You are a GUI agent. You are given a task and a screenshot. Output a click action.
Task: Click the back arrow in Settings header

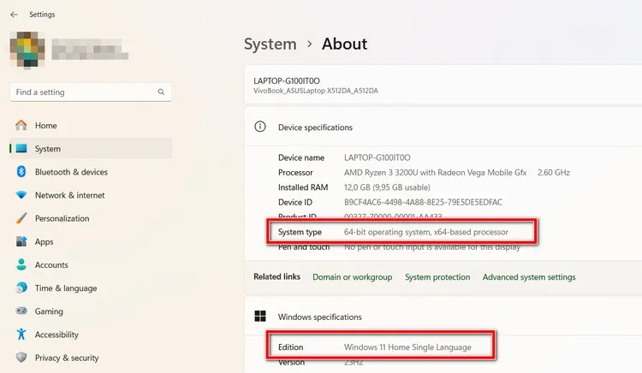pyautogui.click(x=14, y=15)
